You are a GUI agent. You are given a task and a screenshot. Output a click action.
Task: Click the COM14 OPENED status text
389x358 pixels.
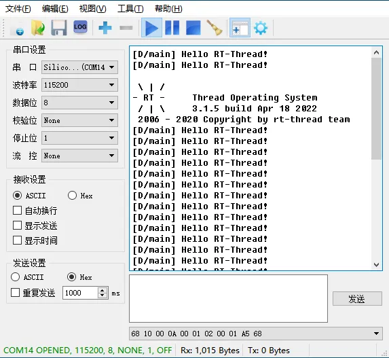[88, 351]
